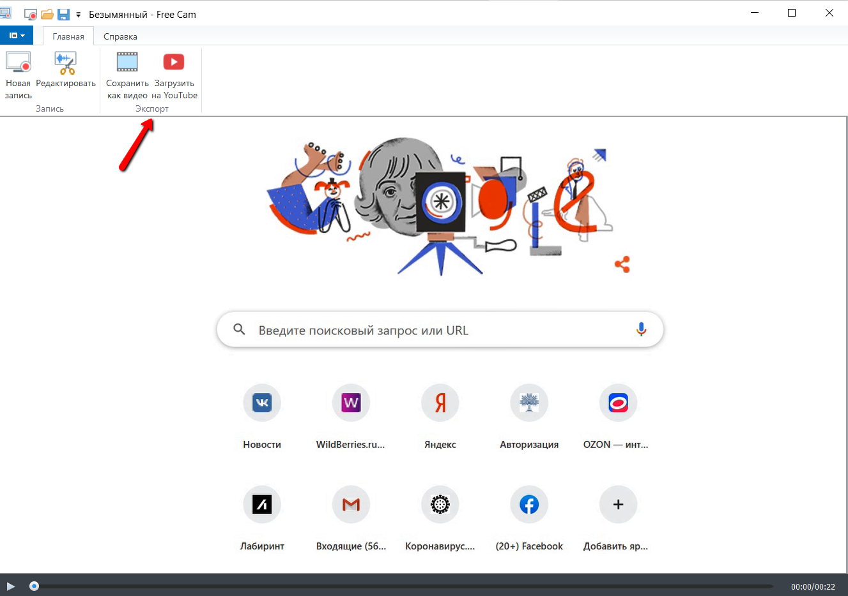The image size is (848, 596).
Task: Click the doodle share icon
Action: 622,264
